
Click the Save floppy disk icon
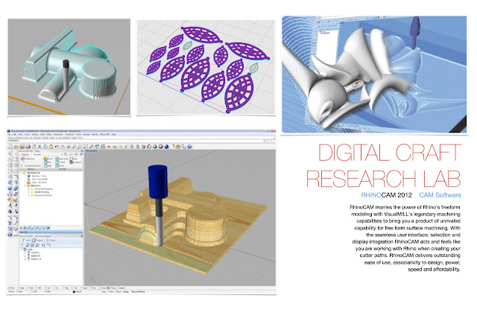[x=22, y=146]
